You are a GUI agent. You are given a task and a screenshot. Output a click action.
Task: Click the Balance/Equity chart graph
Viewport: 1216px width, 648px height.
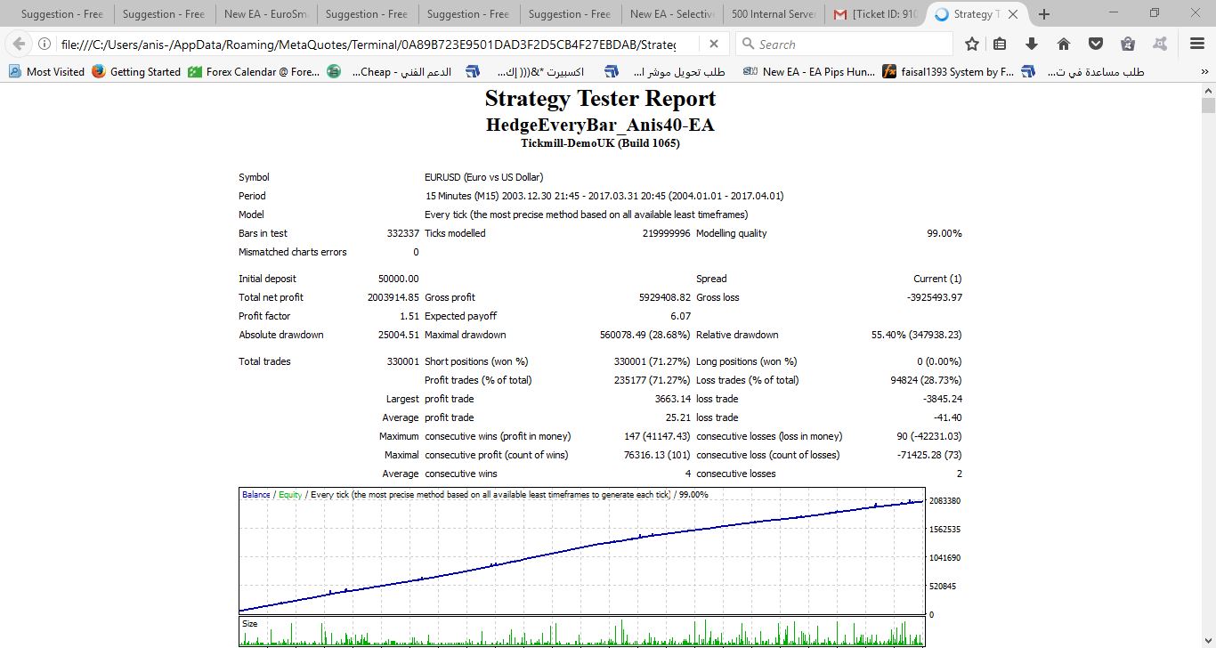[582, 550]
